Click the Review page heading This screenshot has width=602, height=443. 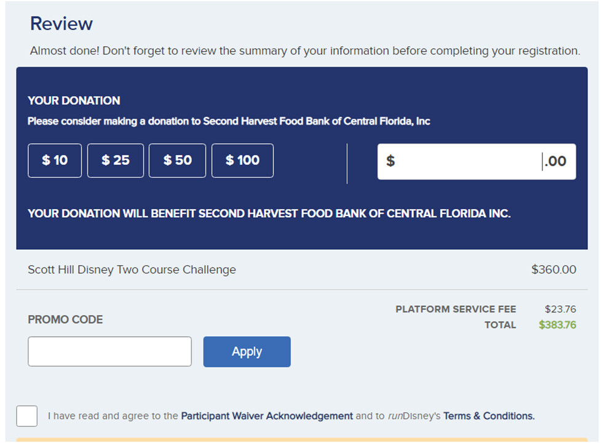(x=61, y=24)
